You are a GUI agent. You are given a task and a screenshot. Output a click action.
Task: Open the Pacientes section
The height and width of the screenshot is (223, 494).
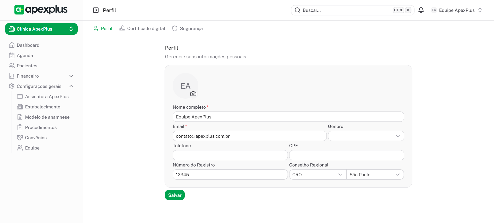[27, 66]
